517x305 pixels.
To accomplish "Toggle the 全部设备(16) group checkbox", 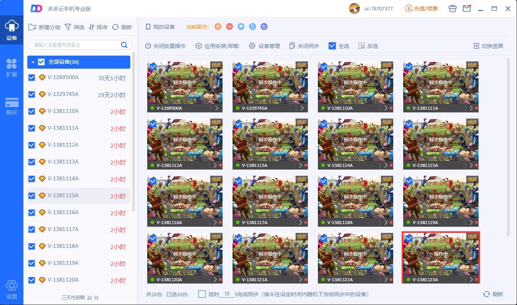I will [x=42, y=62].
